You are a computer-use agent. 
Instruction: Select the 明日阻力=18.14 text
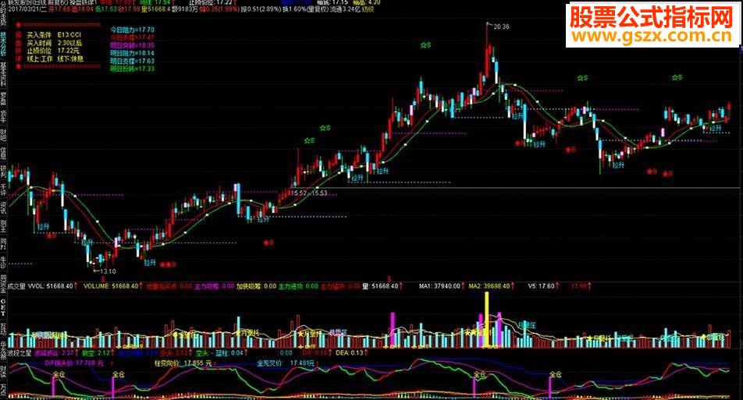click(x=132, y=53)
